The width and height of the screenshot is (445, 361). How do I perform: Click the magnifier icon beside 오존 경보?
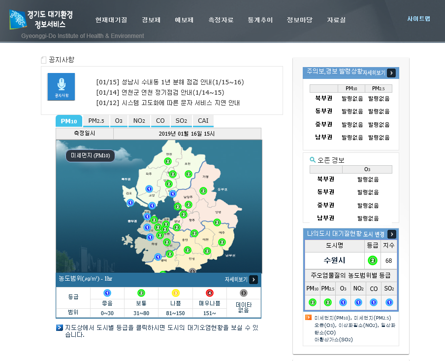click(313, 160)
